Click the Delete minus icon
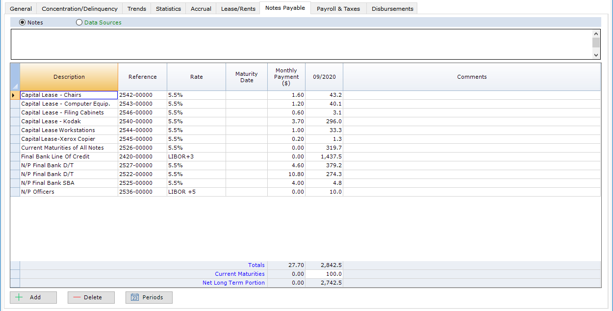The height and width of the screenshot is (311, 613). (77, 297)
